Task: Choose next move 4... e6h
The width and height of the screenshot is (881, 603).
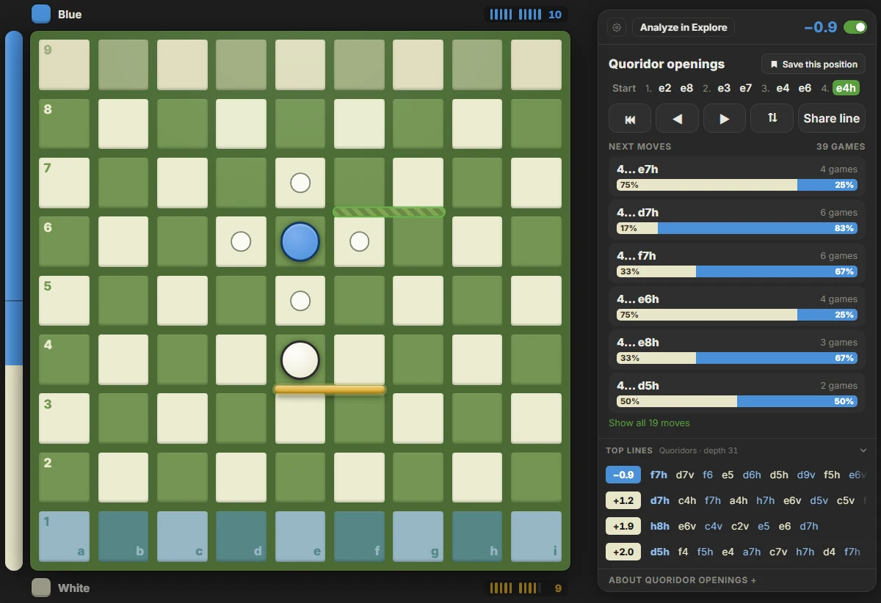Action: (x=737, y=307)
